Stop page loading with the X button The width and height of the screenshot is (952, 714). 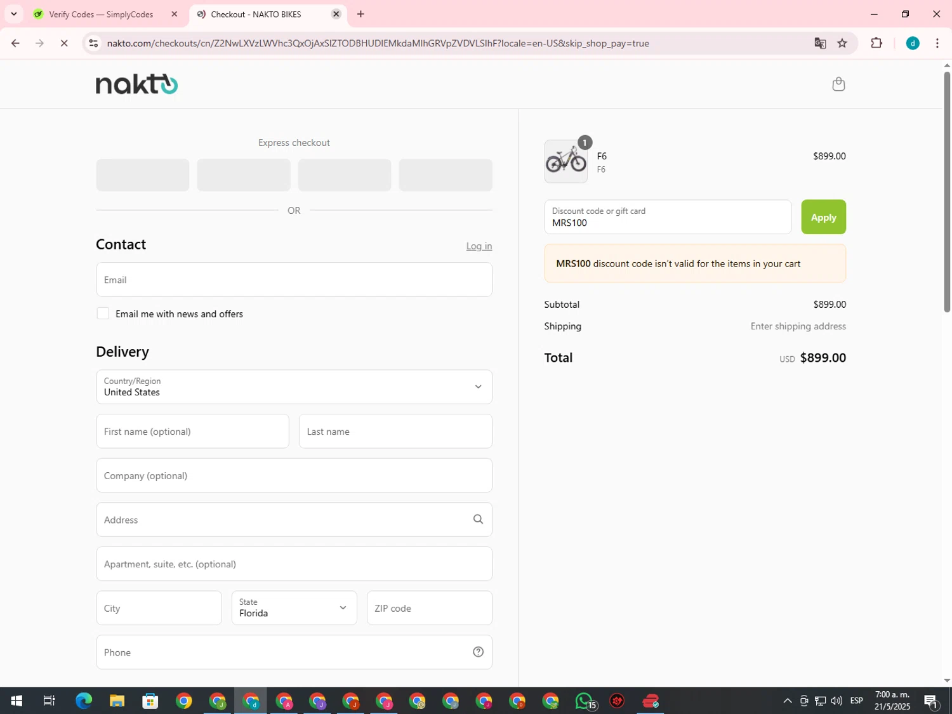[x=64, y=43]
